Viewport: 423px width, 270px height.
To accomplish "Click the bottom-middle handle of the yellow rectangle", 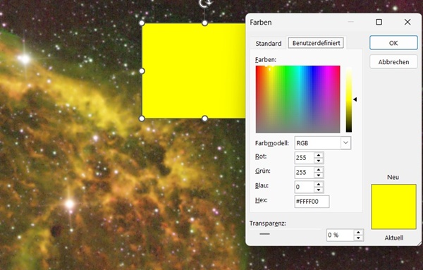I will [x=204, y=118].
